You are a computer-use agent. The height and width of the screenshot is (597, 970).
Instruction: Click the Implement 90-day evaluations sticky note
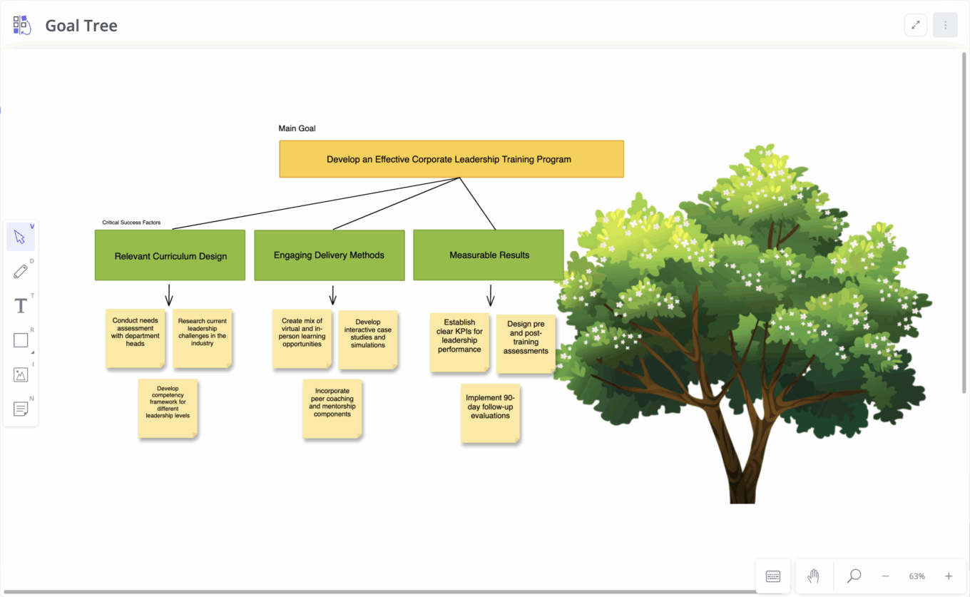click(490, 414)
